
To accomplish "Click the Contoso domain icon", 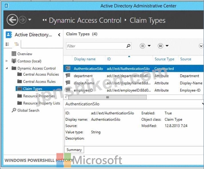I will [x=14, y=61].
